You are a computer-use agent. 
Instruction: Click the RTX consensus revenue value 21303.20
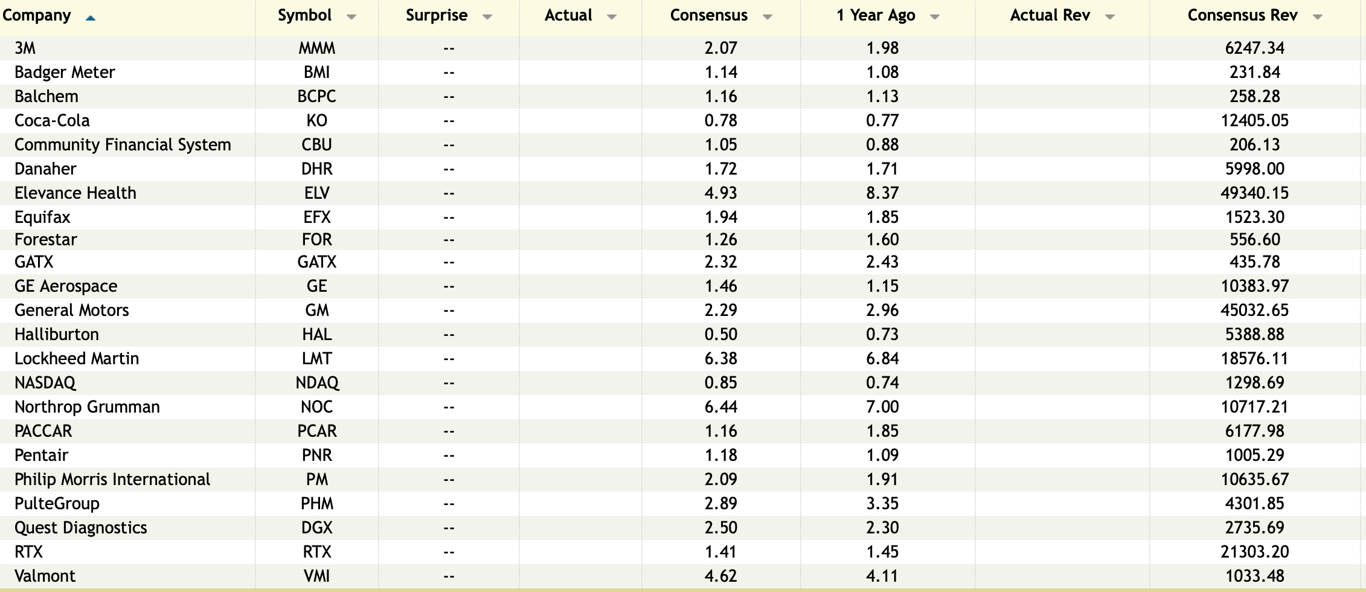[x=1254, y=552]
